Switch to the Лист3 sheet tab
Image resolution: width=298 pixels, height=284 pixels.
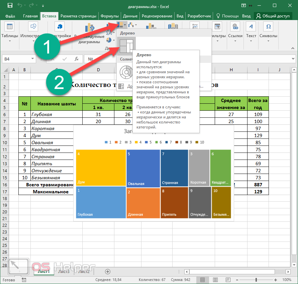pos(64,271)
